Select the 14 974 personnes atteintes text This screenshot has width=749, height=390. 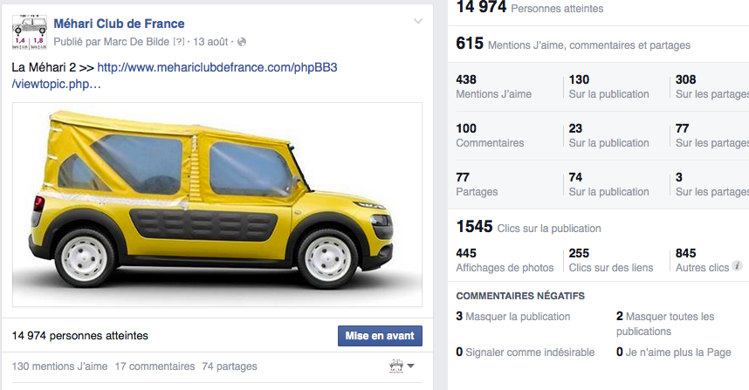79,336
